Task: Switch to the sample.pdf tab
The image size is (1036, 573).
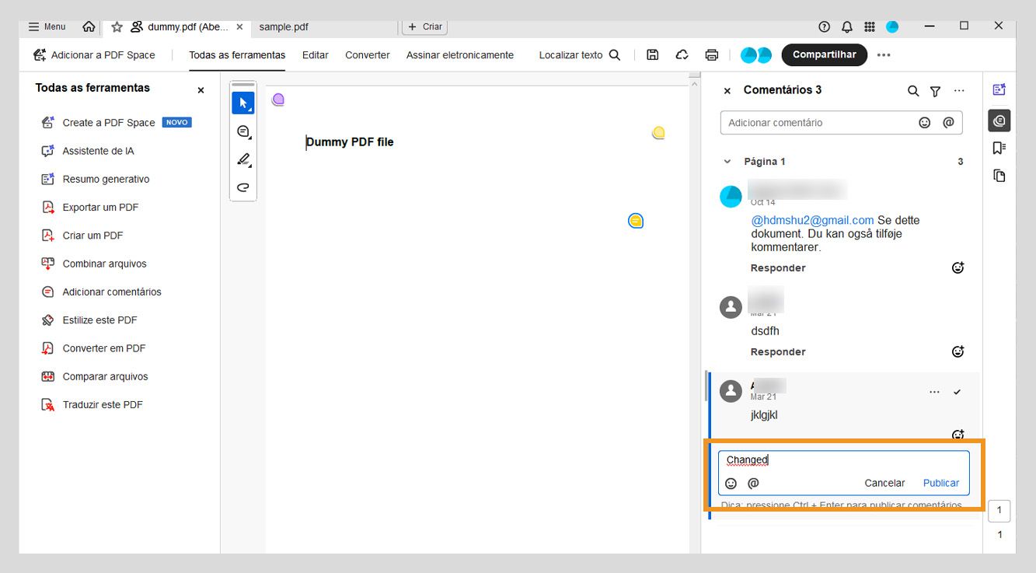Action: pyautogui.click(x=284, y=26)
